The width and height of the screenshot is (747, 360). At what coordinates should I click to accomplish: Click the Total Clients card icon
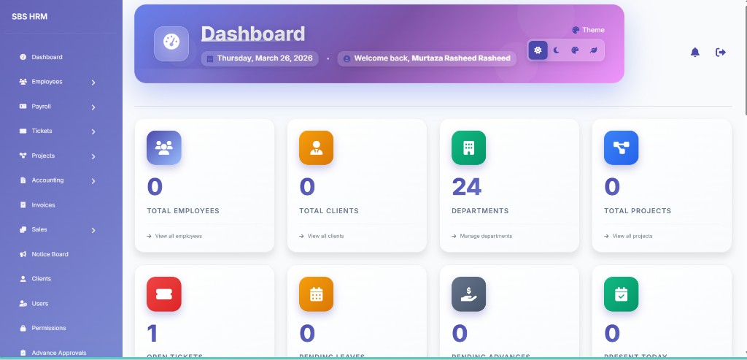pyautogui.click(x=317, y=148)
